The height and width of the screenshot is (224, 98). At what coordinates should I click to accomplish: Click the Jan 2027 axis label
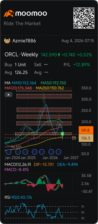click(x=71, y=158)
